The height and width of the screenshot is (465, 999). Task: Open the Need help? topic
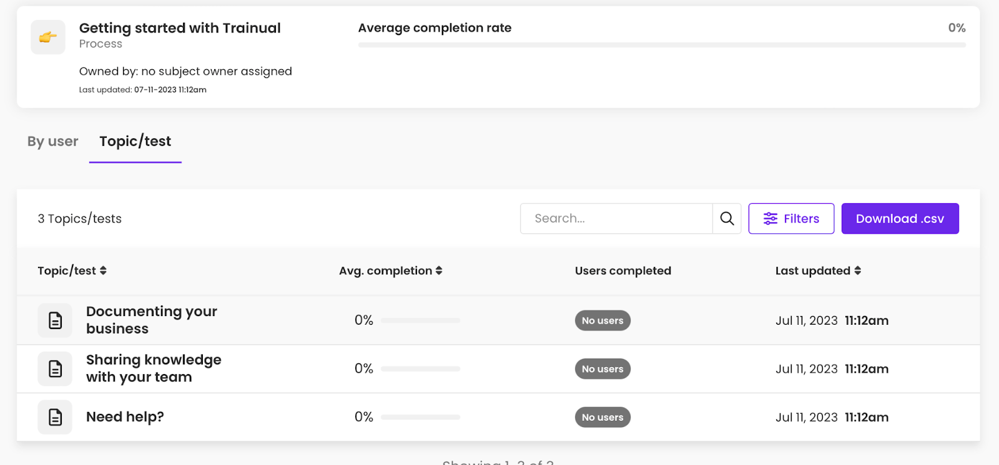point(125,417)
